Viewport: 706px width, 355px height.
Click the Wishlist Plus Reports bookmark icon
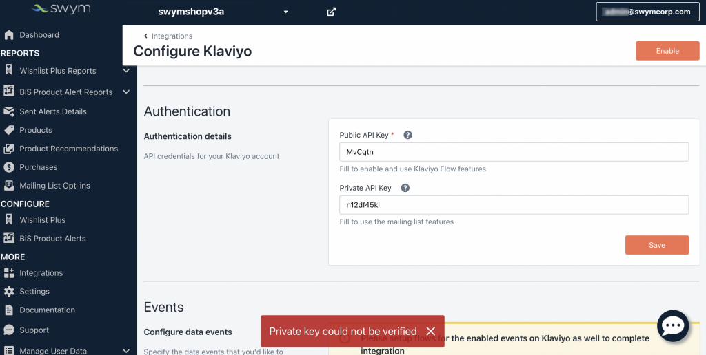point(8,70)
